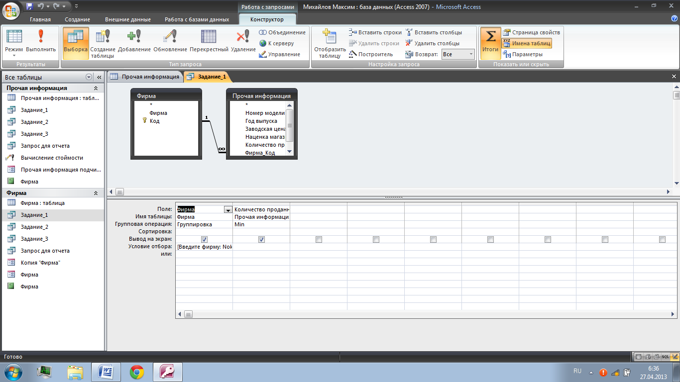This screenshot has width=680, height=382.
Task: Open Chrome from Windows taskbar
Action: [137, 372]
